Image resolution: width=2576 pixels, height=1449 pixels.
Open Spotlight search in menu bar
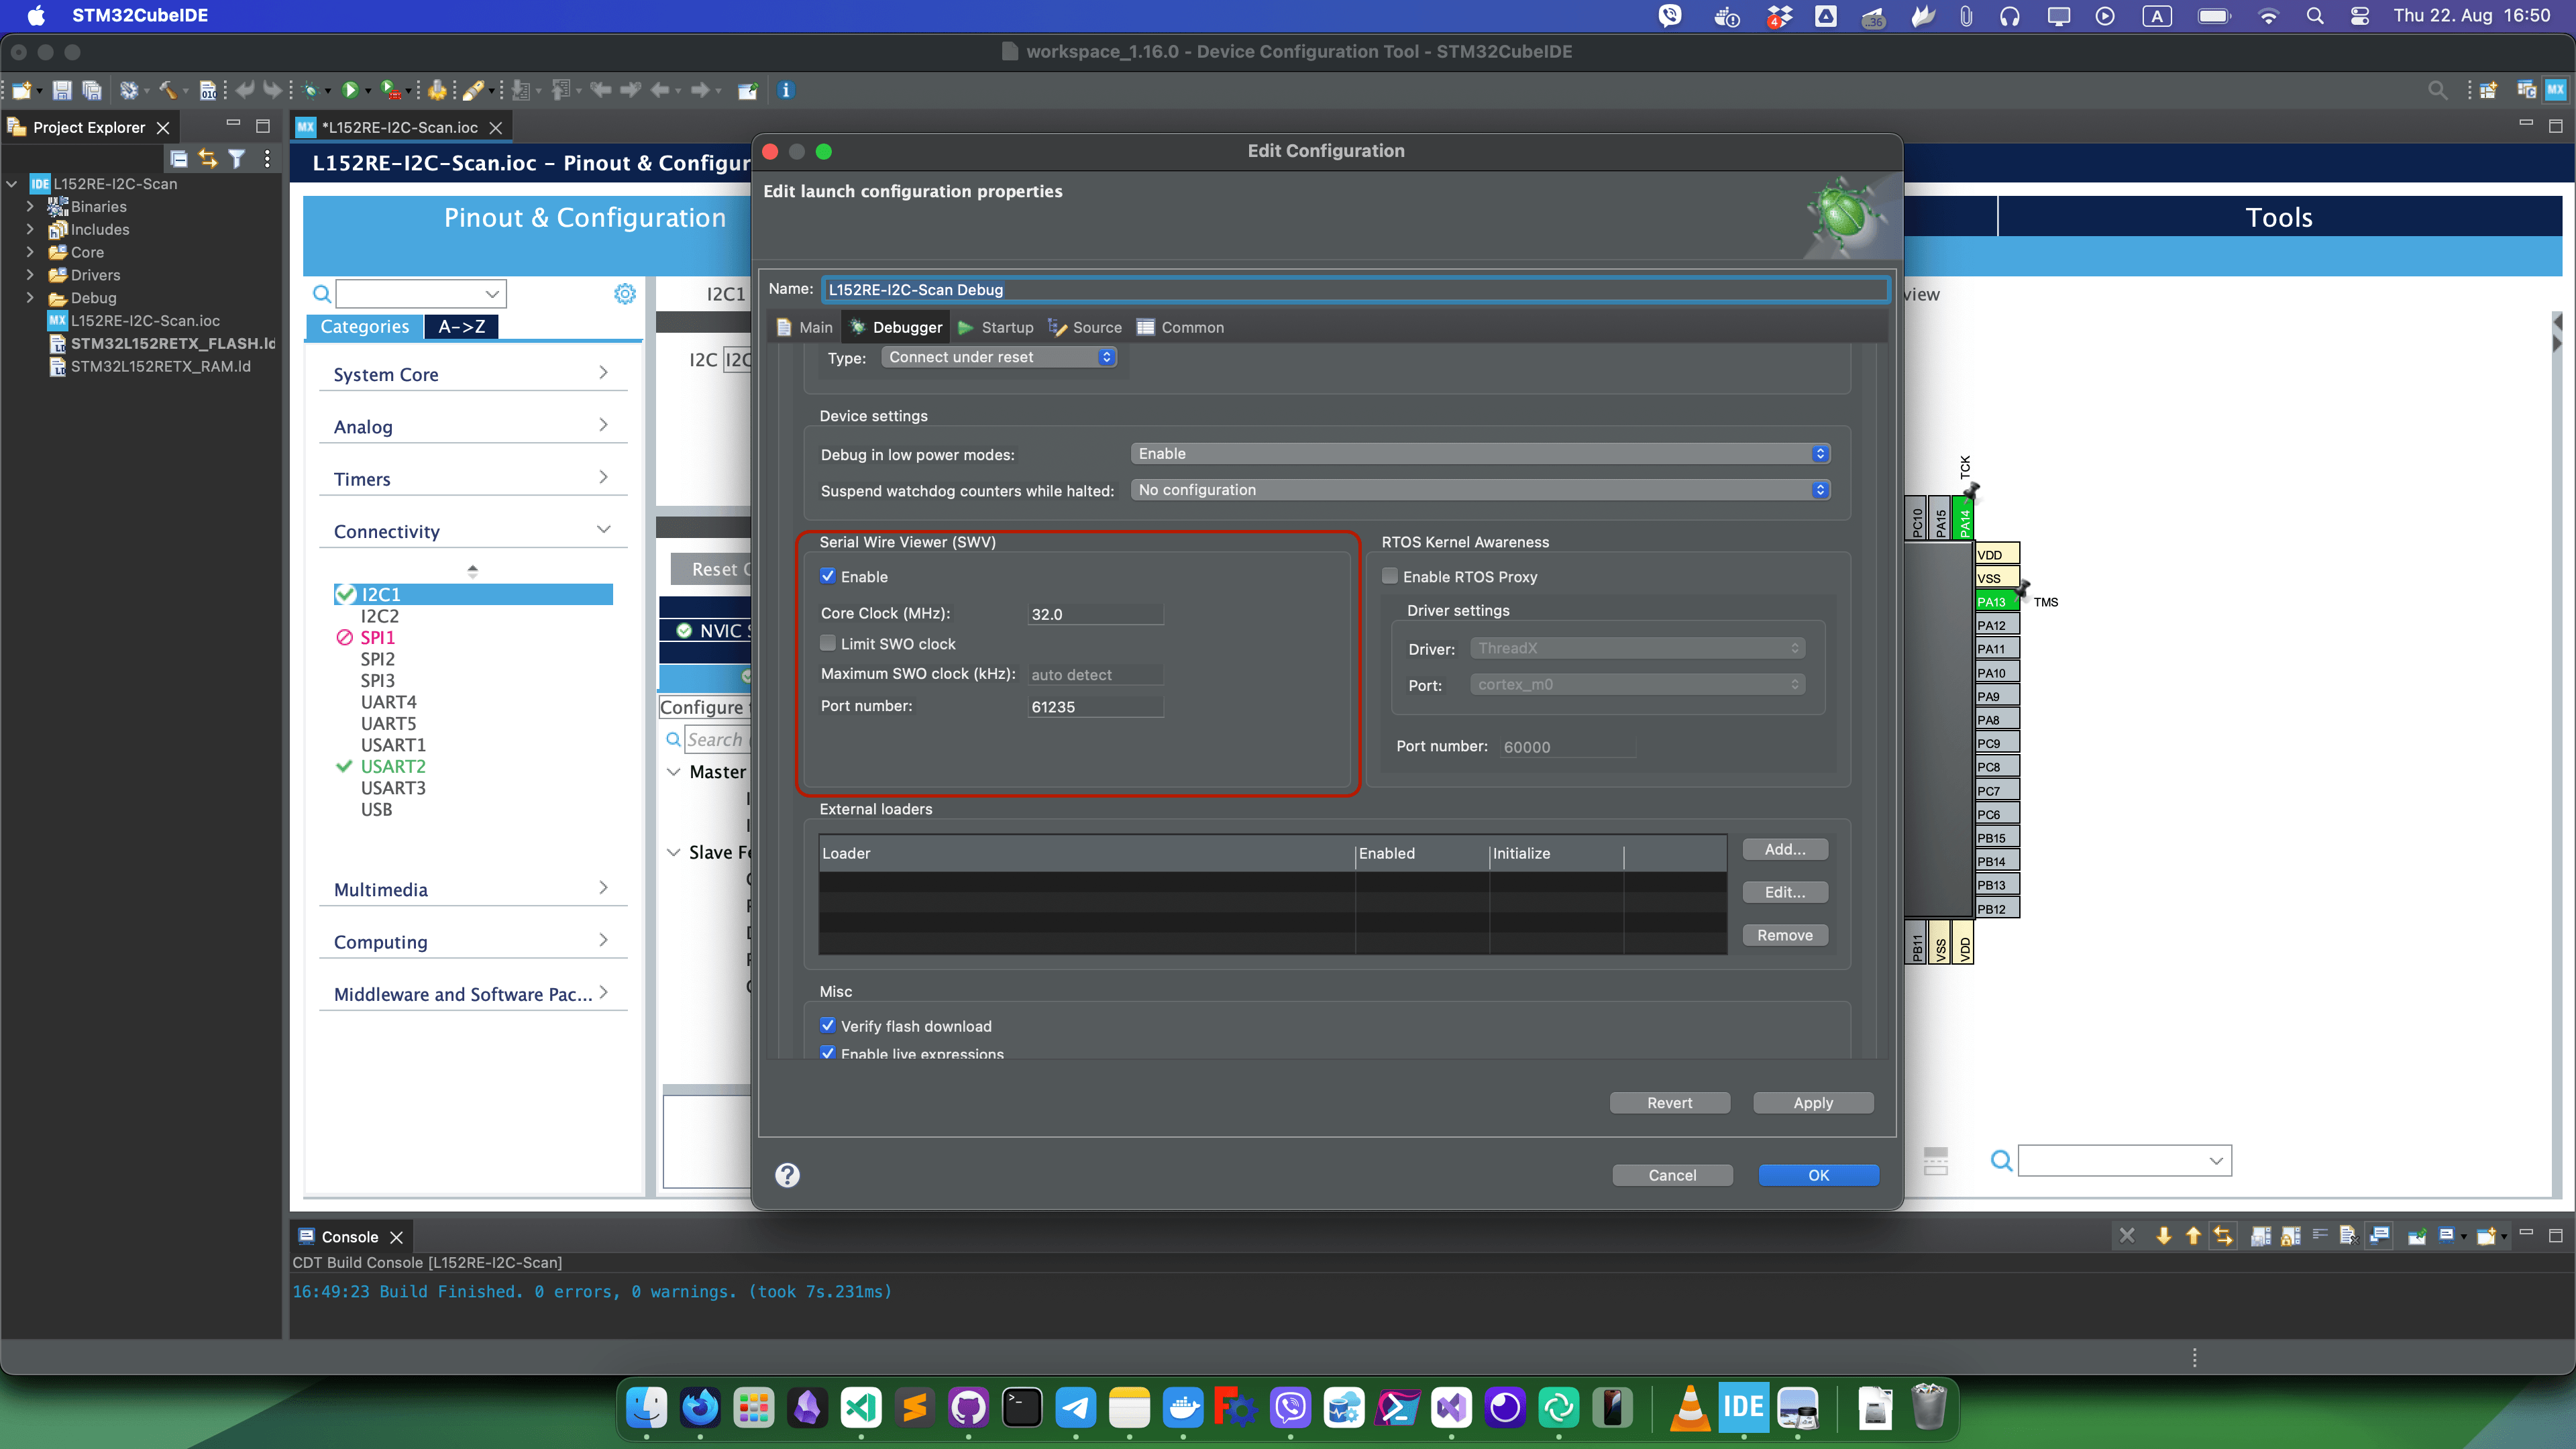pyautogui.click(x=2314, y=15)
